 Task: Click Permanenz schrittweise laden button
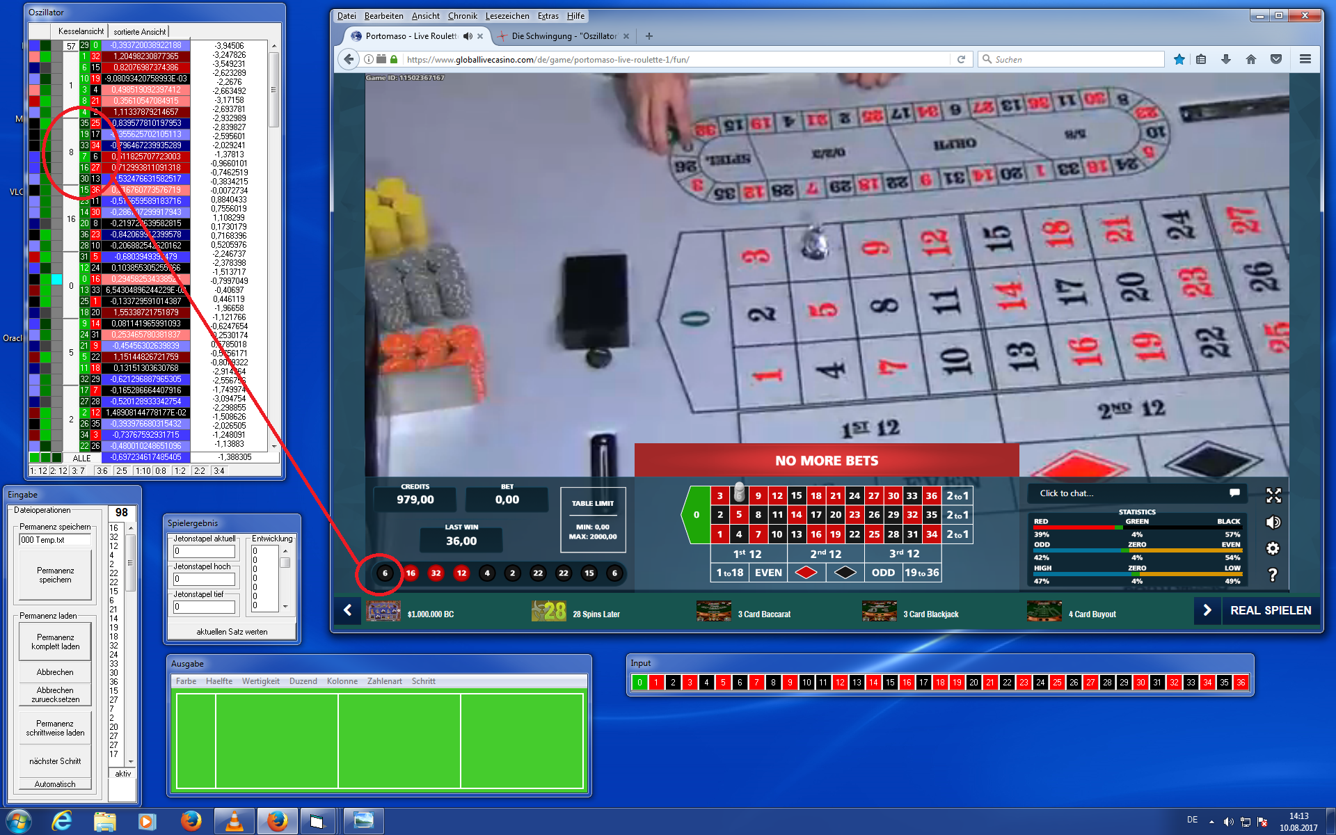pos(55,728)
